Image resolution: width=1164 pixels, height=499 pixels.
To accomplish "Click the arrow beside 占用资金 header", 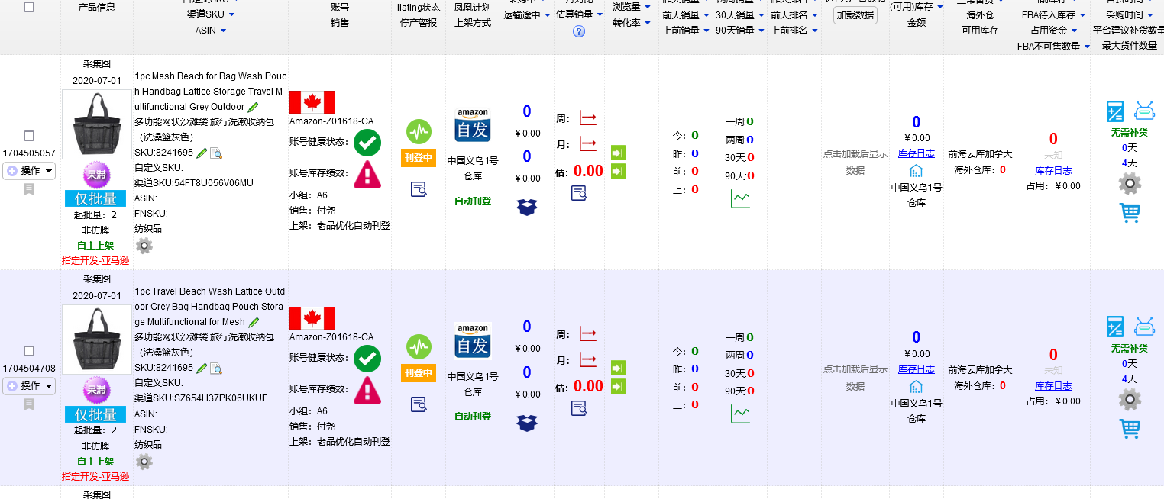I will pos(1074,31).
